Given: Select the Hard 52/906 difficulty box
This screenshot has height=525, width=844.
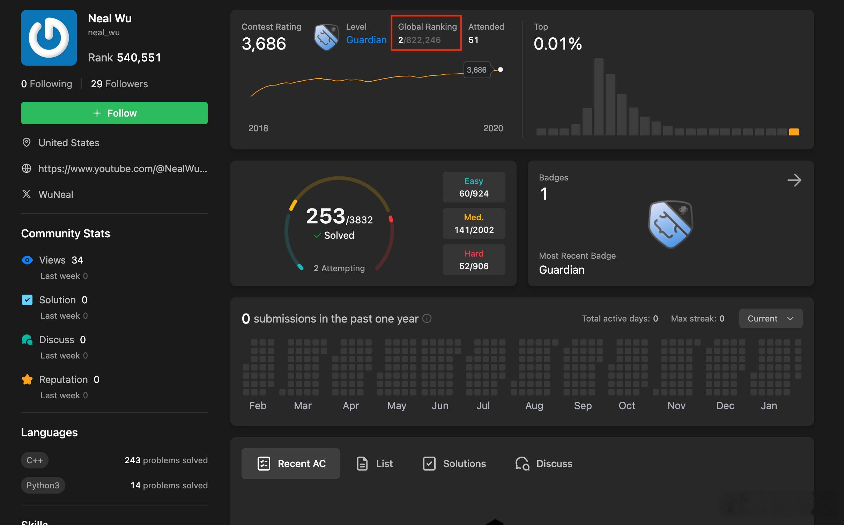Looking at the screenshot, I should tap(474, 260).
